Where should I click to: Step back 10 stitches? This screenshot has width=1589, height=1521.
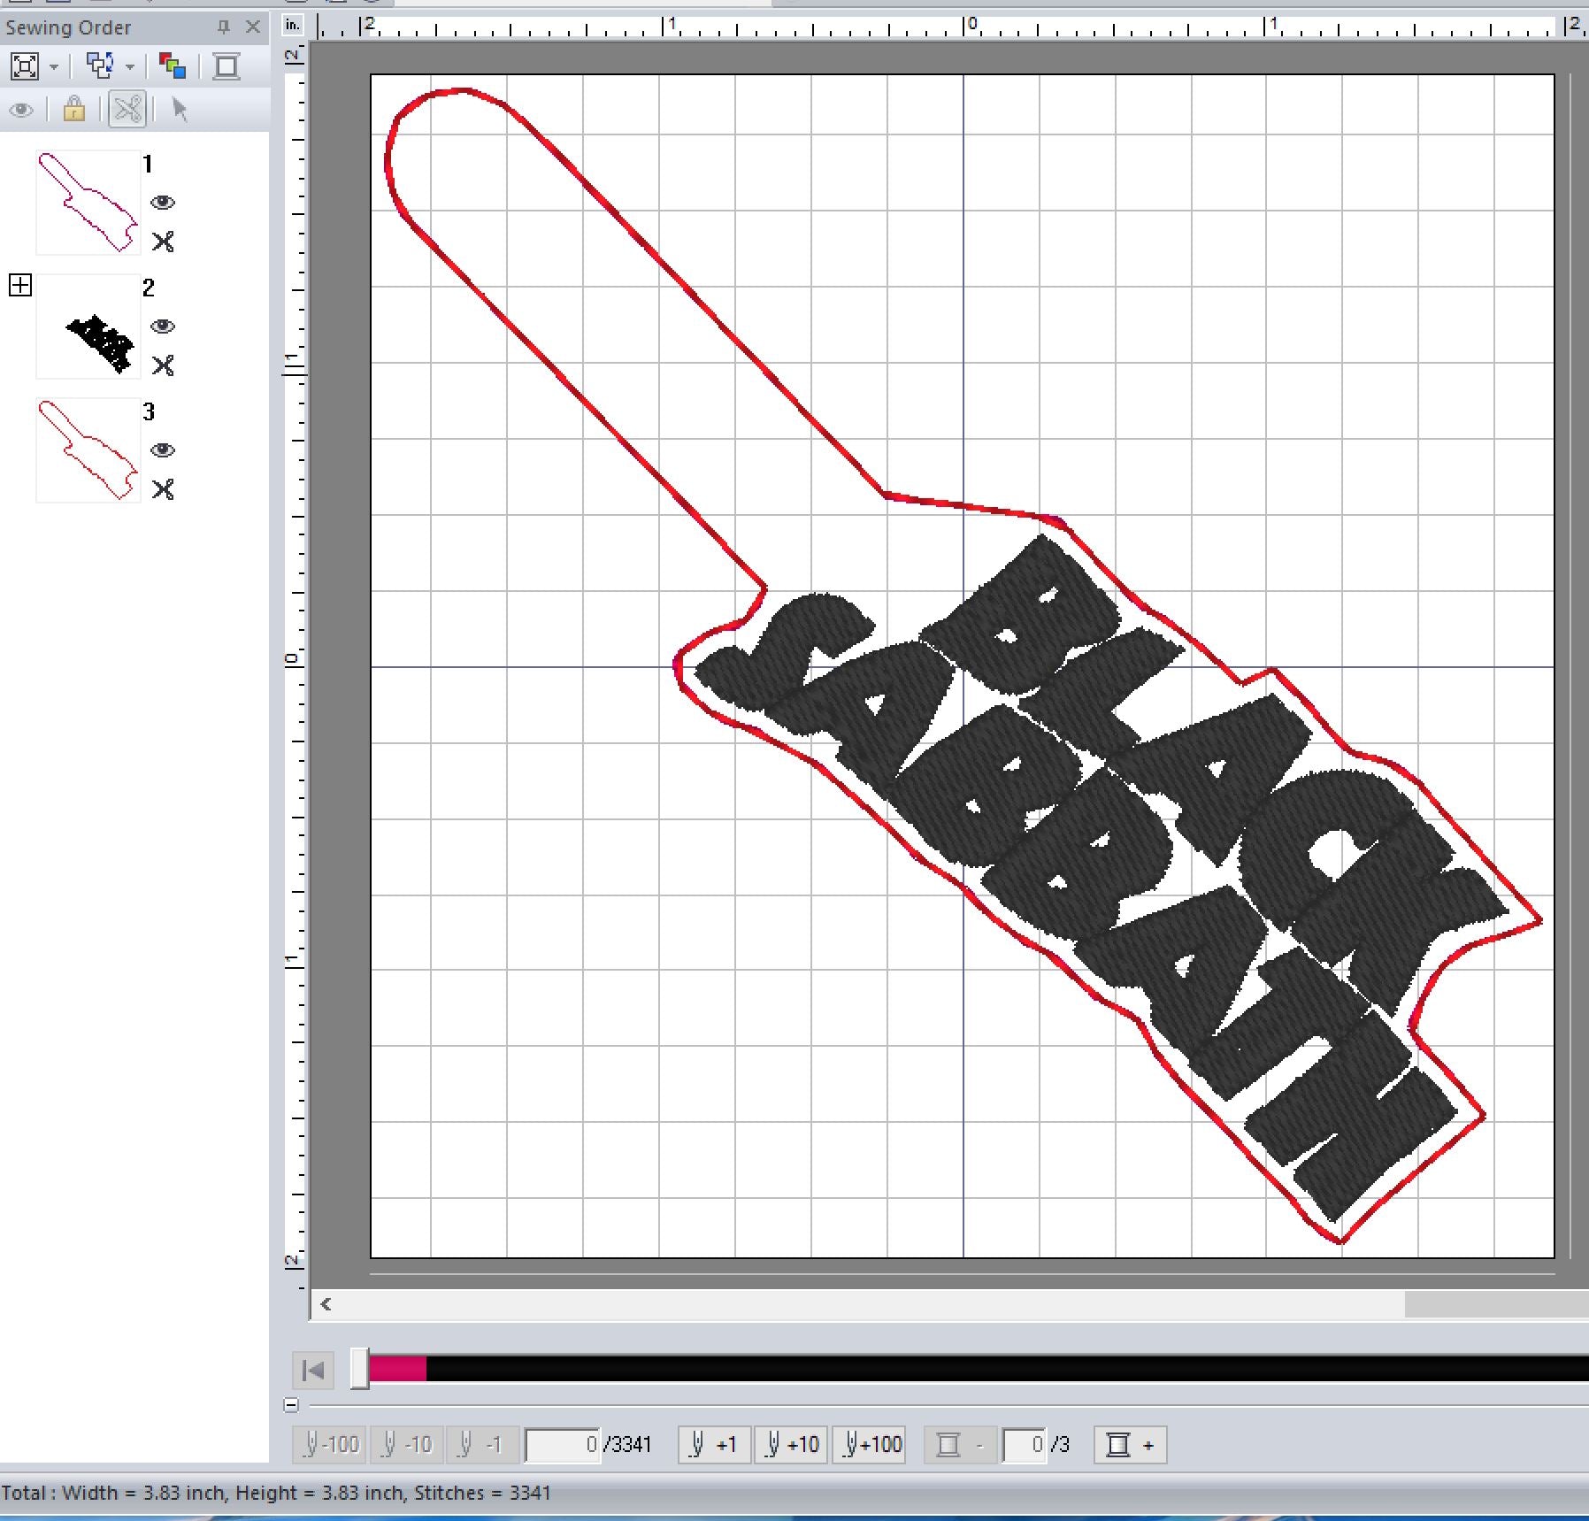(407, 1445)
